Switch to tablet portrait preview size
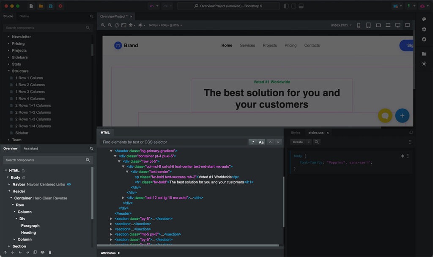 pos(368,25)
